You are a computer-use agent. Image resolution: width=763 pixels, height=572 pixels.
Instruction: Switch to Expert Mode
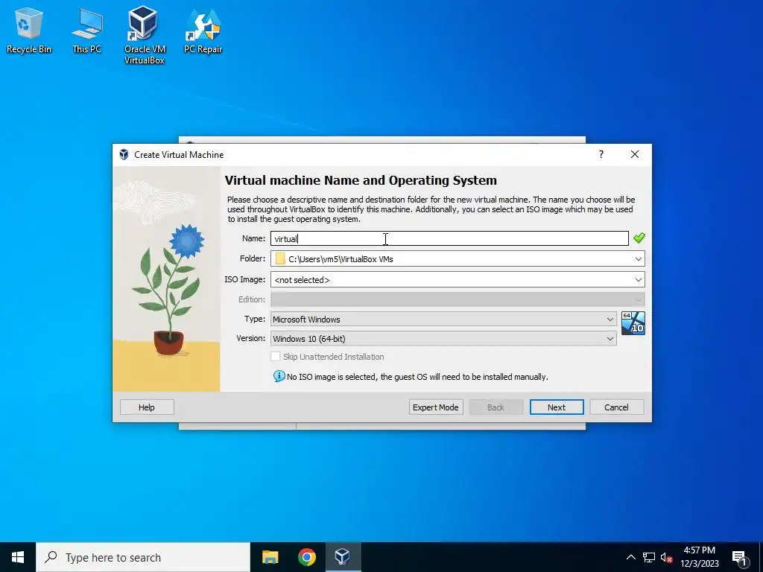pos(435,407)
